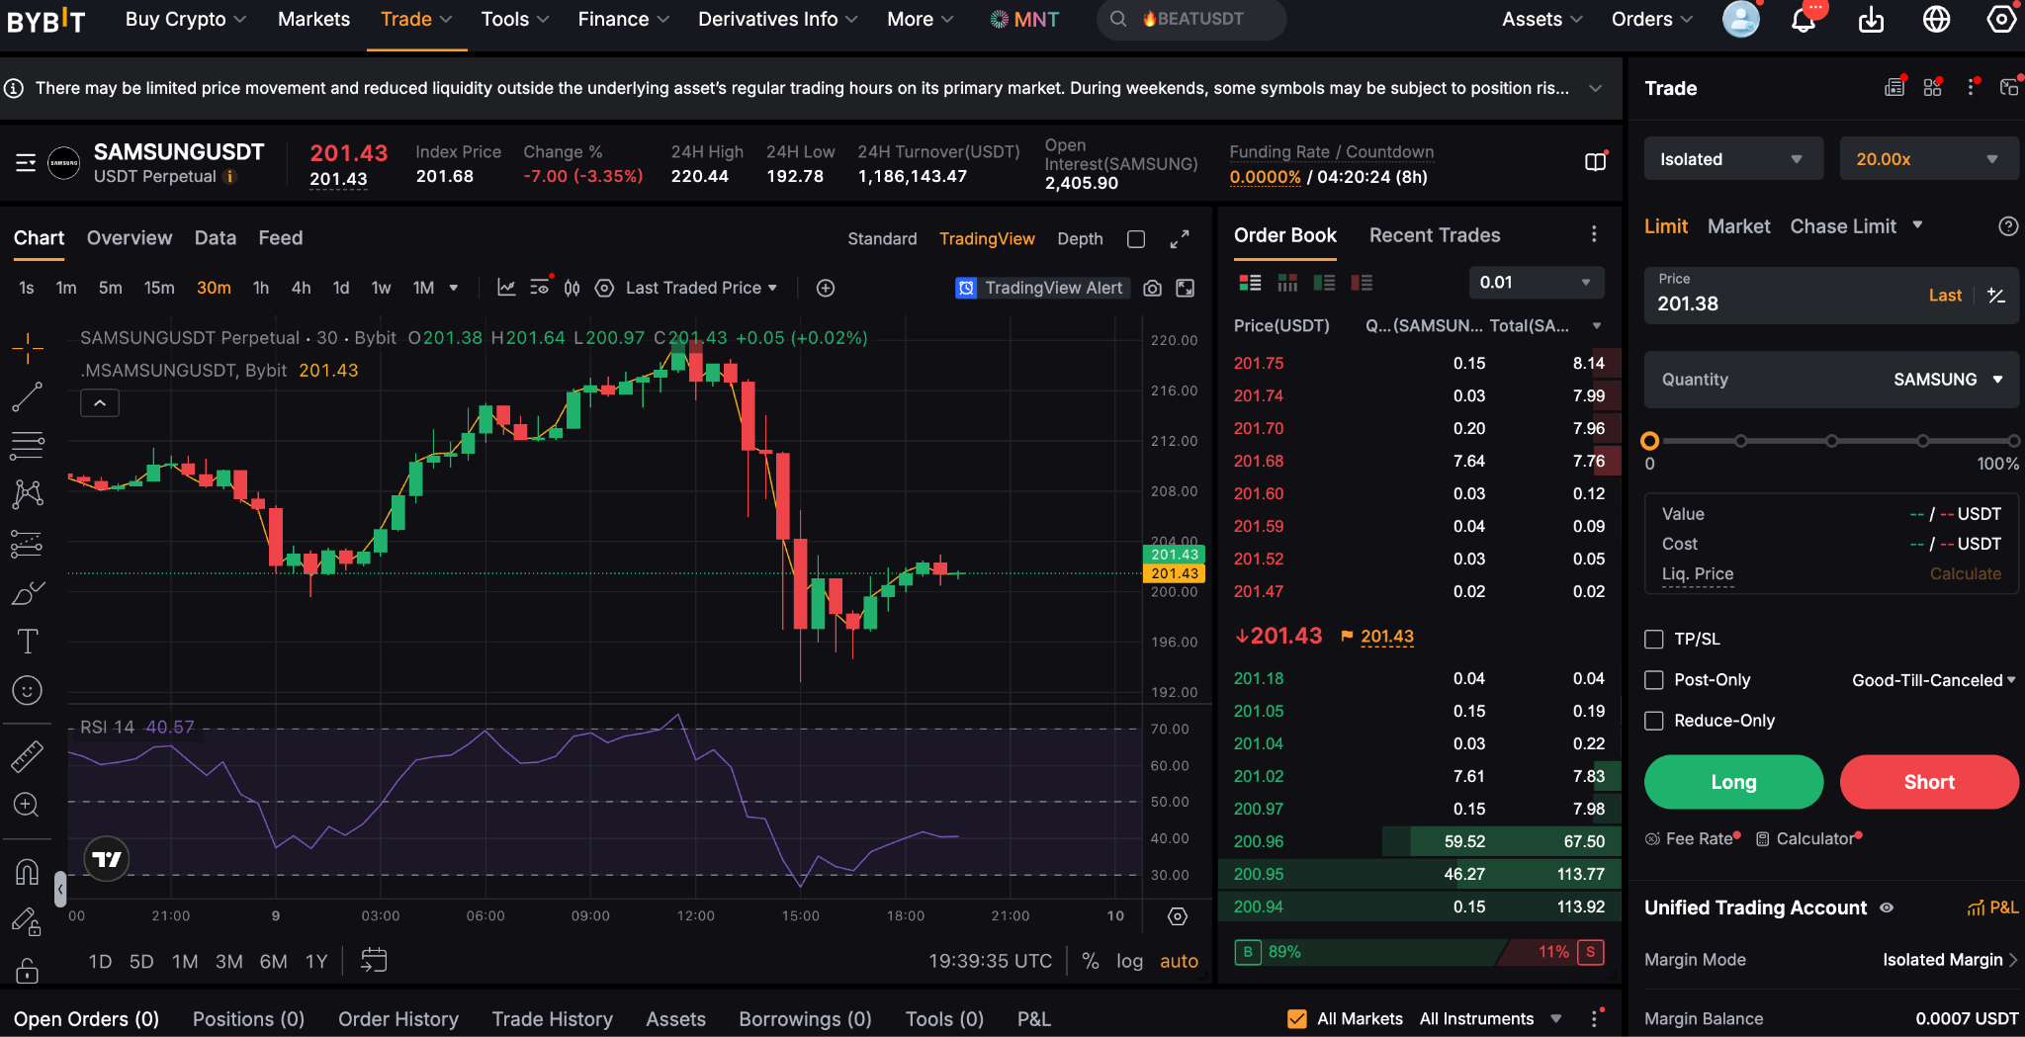Image resolution: width=2025 pixels, height=1037 pixels.
Task: Toggle auto scale on the chart
Action: [1179, 961]
